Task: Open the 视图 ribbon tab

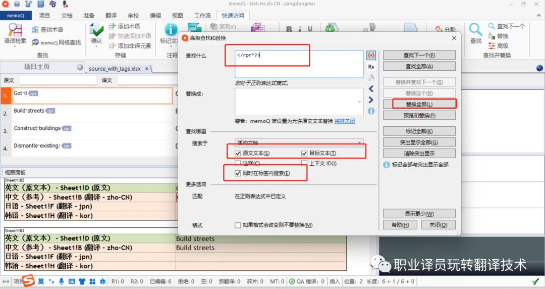Action: (x=177, y=15)
